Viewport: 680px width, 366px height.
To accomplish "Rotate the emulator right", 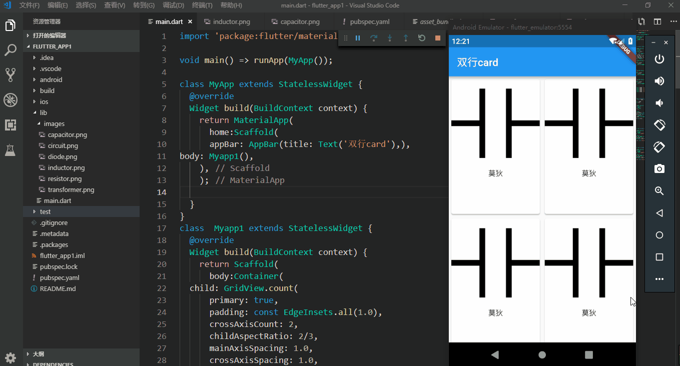I will tap(659, 147).
